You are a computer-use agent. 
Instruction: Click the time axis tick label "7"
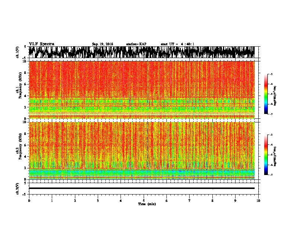(x=190, y=201)
